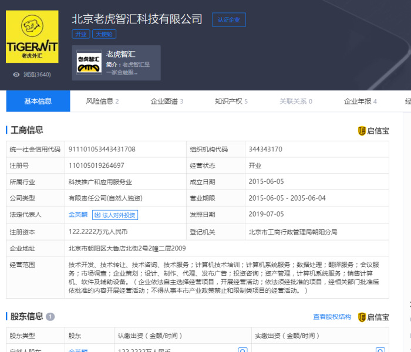
Task: Click icon in 认缴出资 shareholder row
Action: [x=242, y=350]
